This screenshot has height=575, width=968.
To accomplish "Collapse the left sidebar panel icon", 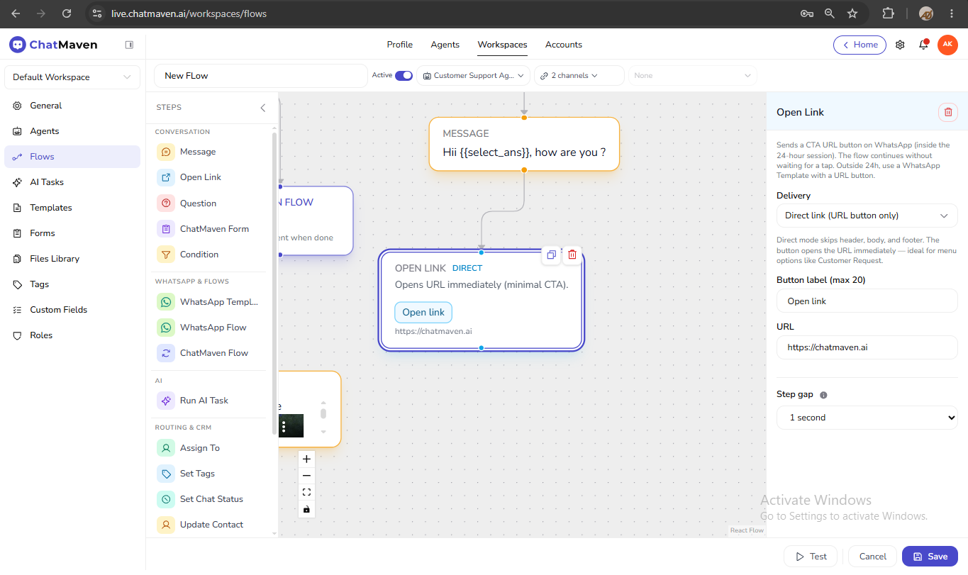I will click(x=129, y=45).
